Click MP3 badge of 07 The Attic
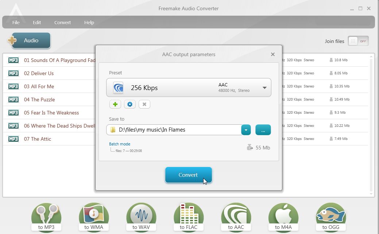 tap(13, 139)
